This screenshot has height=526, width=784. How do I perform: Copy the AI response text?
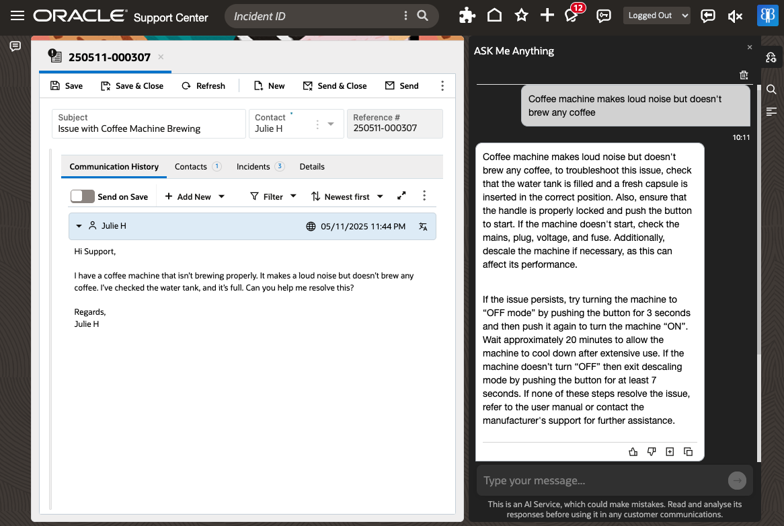pyautogui.click(x=688, y=451)
